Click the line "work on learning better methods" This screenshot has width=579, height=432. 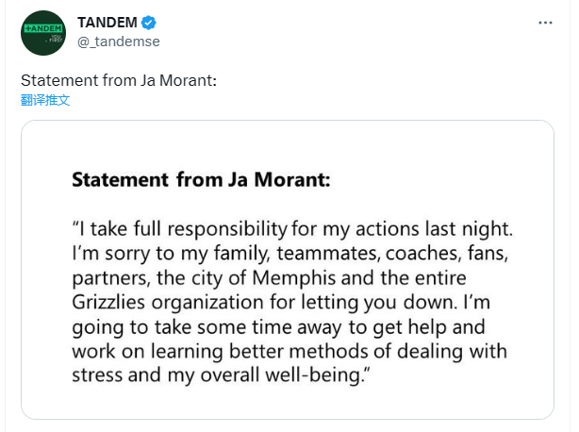289,352
